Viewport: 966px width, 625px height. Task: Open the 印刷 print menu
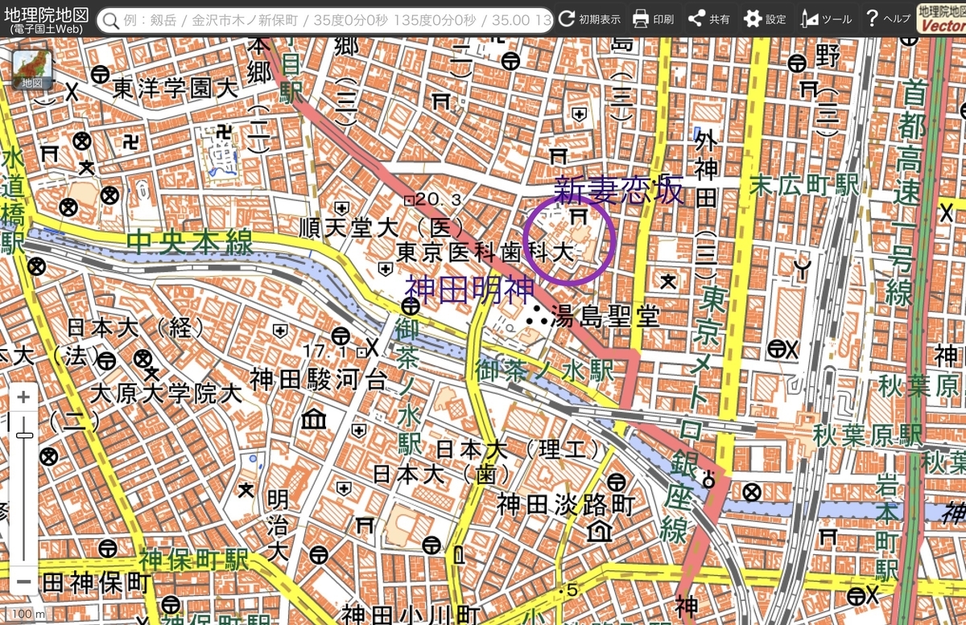[653, 19]
